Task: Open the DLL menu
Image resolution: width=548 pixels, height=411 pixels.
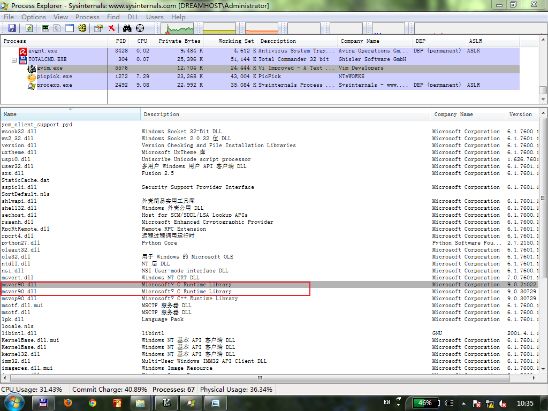Action: (133, 17)
